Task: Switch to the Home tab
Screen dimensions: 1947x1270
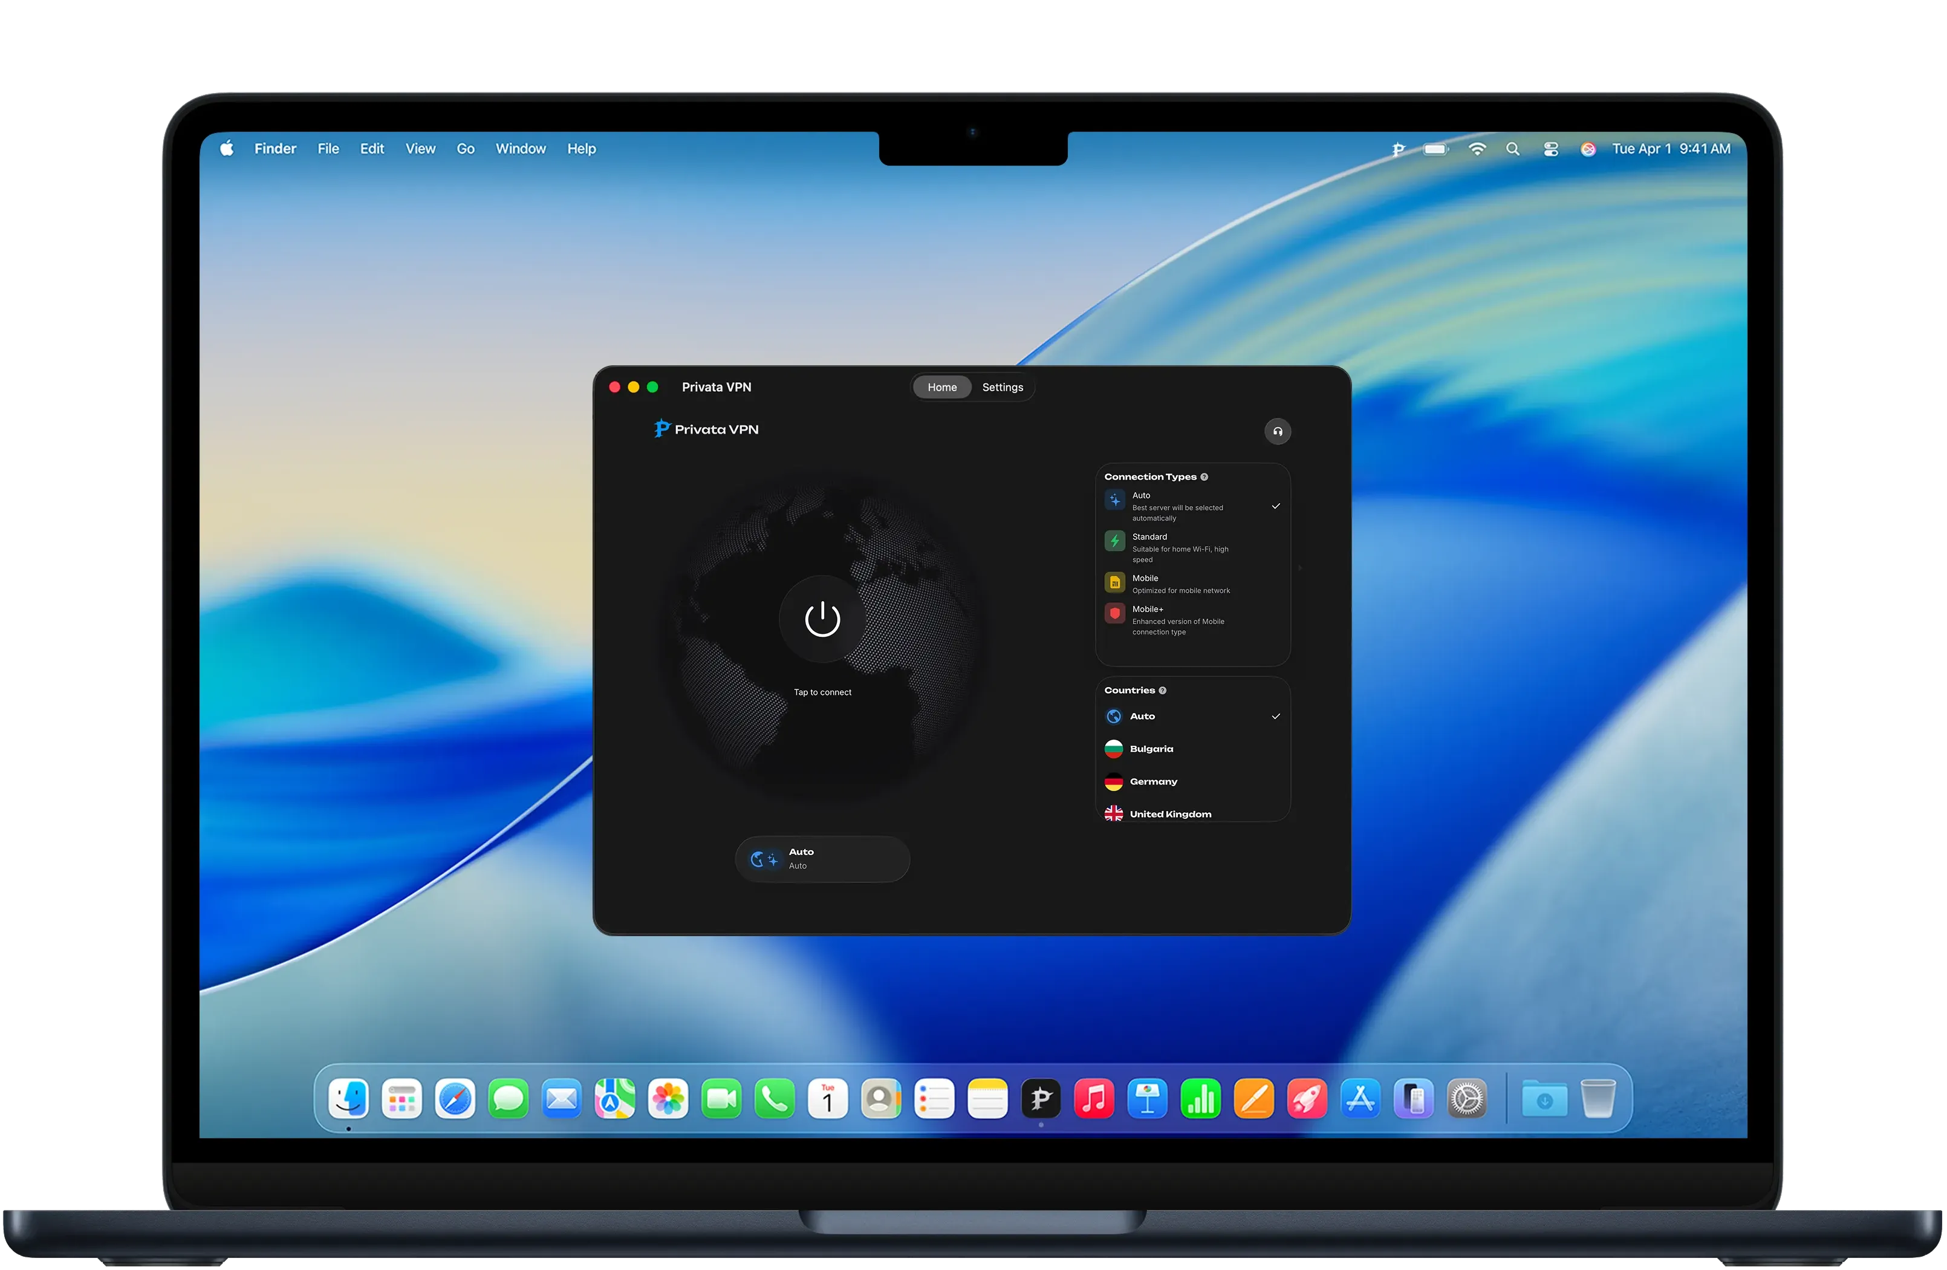Action: [x=941, y=387]
